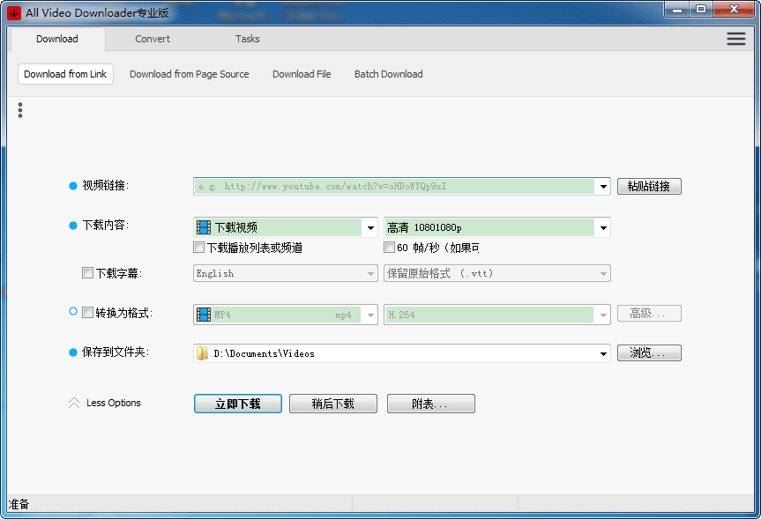Switch to the Convert tab
This screenshot has height=519, width=761.
[x=153, y=39]
